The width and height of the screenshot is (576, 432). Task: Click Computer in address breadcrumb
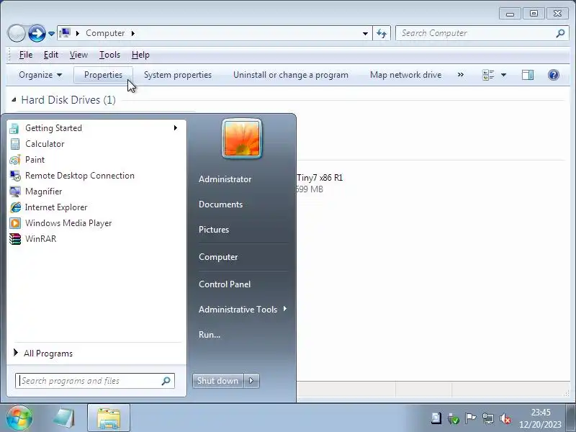coord(105,33)
